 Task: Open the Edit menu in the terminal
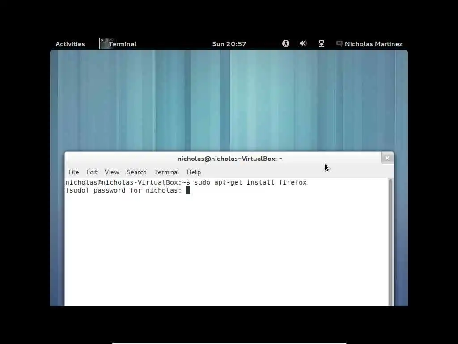coord(92,172)
